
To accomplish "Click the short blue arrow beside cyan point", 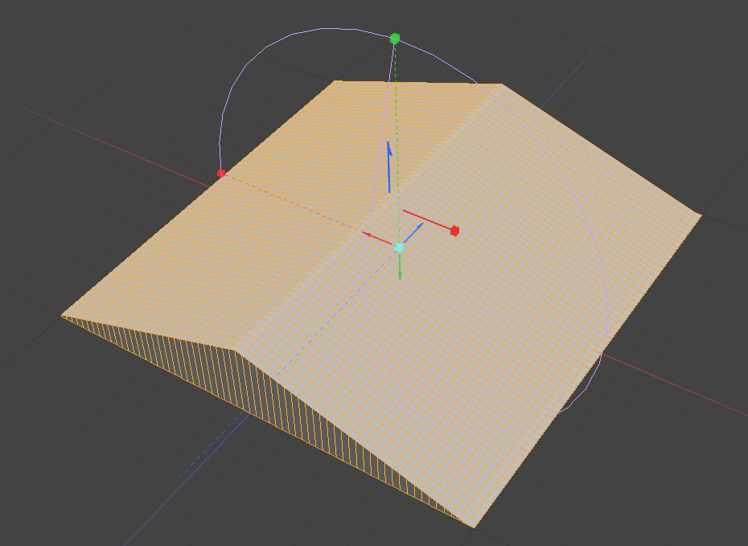I will tap(413, 233).
